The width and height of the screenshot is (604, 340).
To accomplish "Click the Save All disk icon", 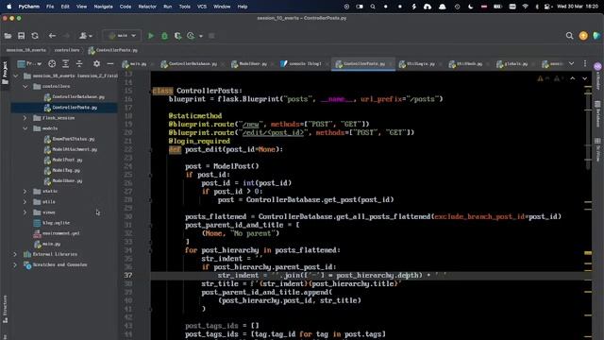I will pyautogui.click(x=21, y=36).
